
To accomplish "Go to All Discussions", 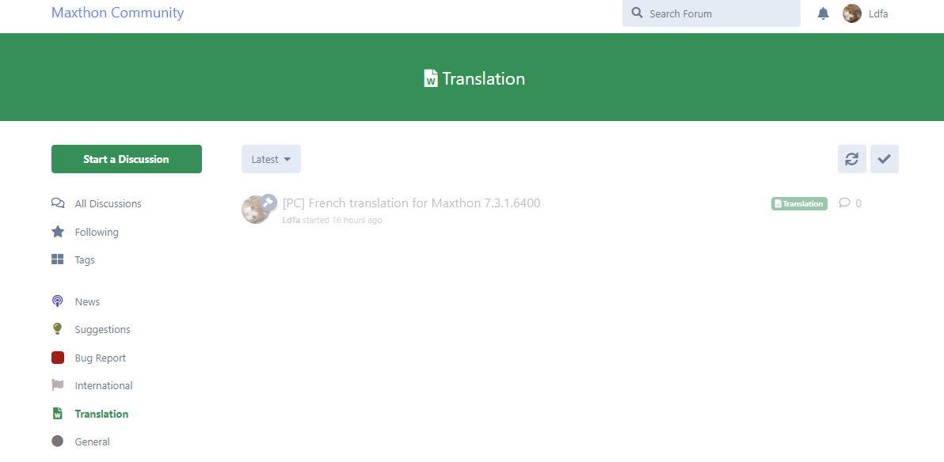I will 108,203.
